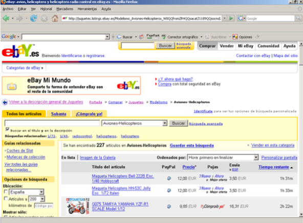Screen dimensions: 303x223
Task: Open the registrarse link
Action: [96, 56]
